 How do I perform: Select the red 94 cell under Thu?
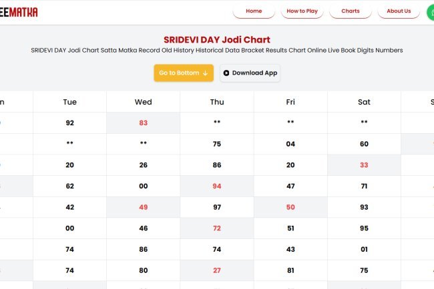coord(217,186)
